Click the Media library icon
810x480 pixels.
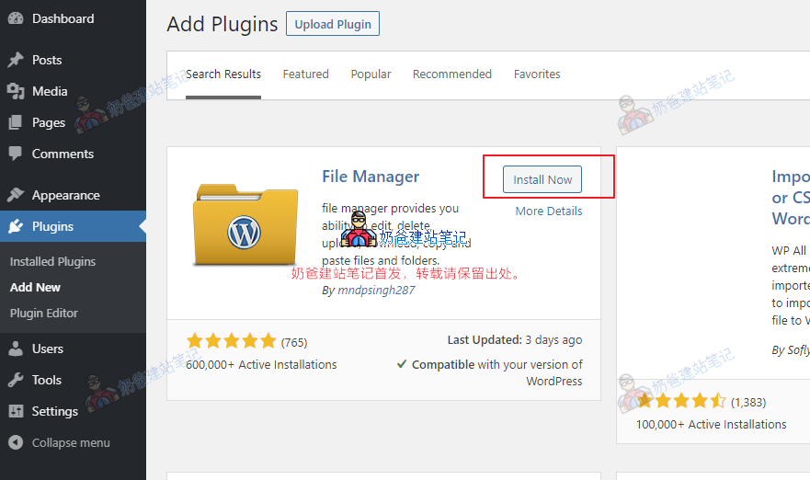(x=16, y=91)
